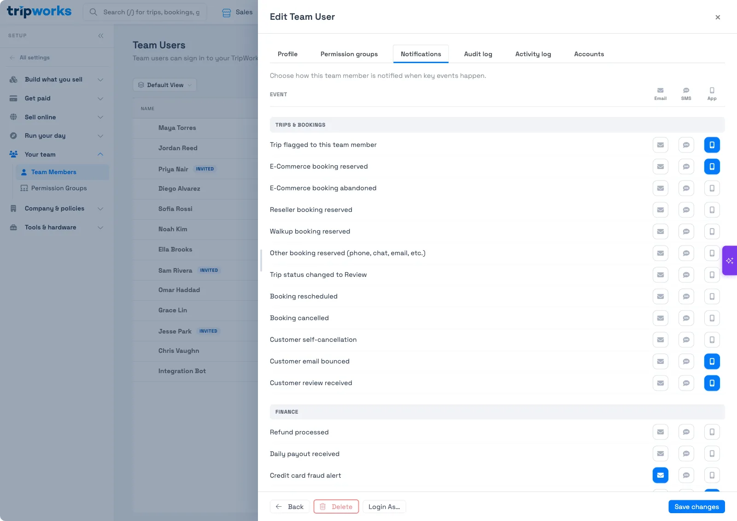Screen dimensions: 737x521
Task: Click the tripworks logo
Action: coord(39,12)
